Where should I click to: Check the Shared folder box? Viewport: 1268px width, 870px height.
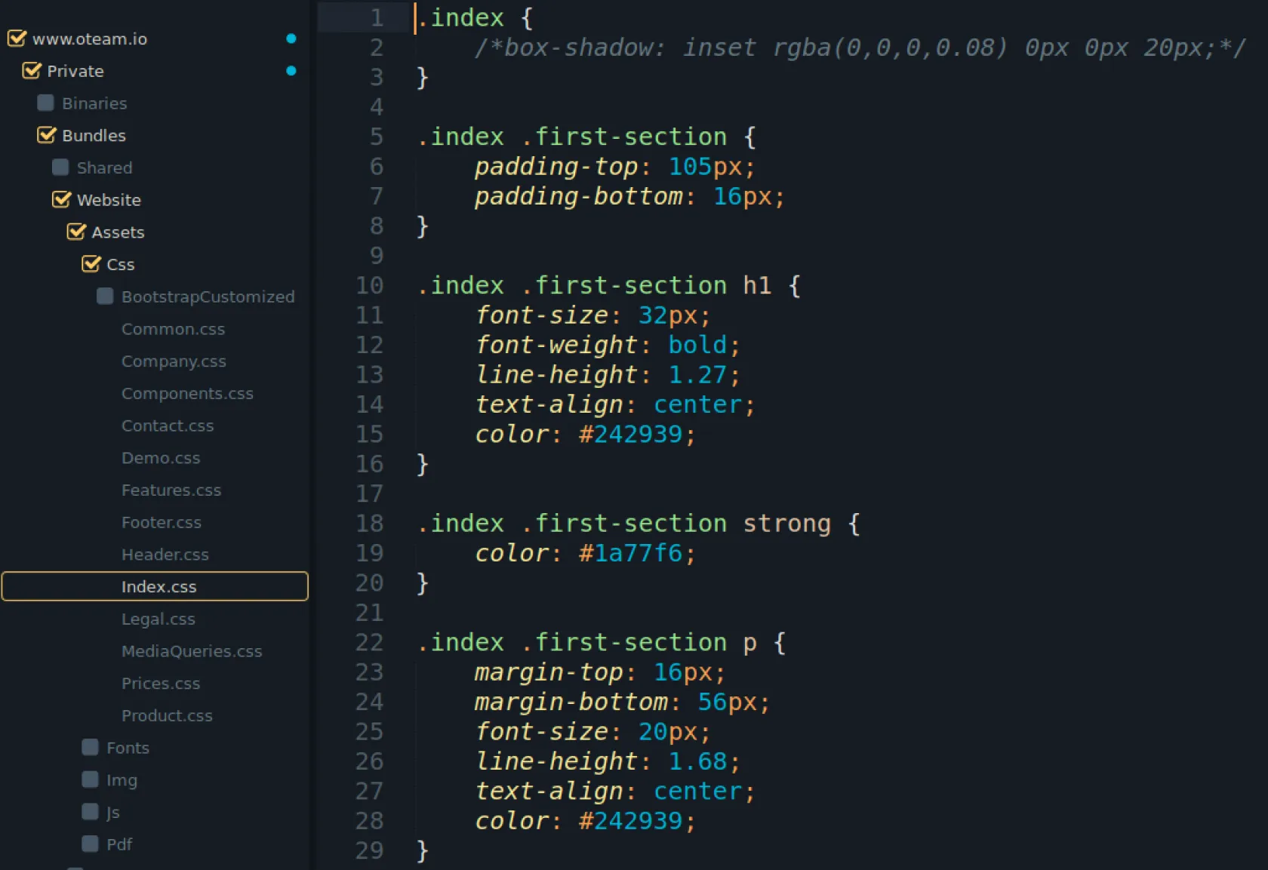point(60,168)
